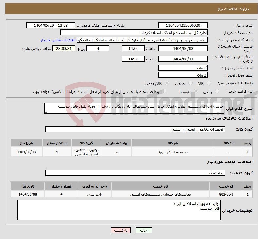Open the اطلاعات تماس خریدار link

pos(58,40)
